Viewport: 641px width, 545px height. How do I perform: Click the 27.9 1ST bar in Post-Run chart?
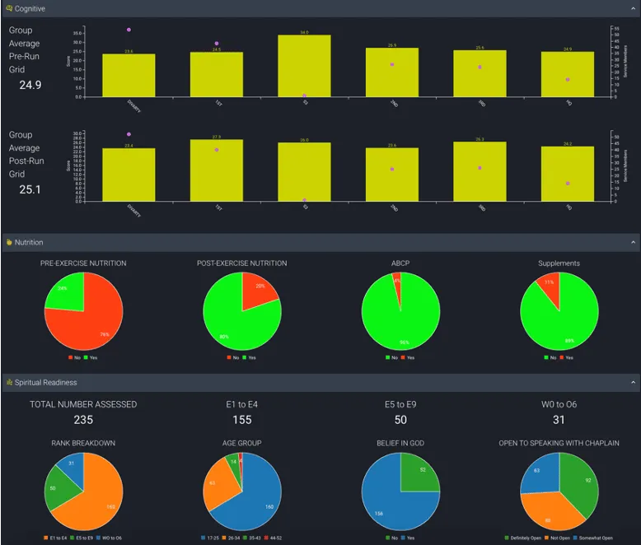pos(216,170)
